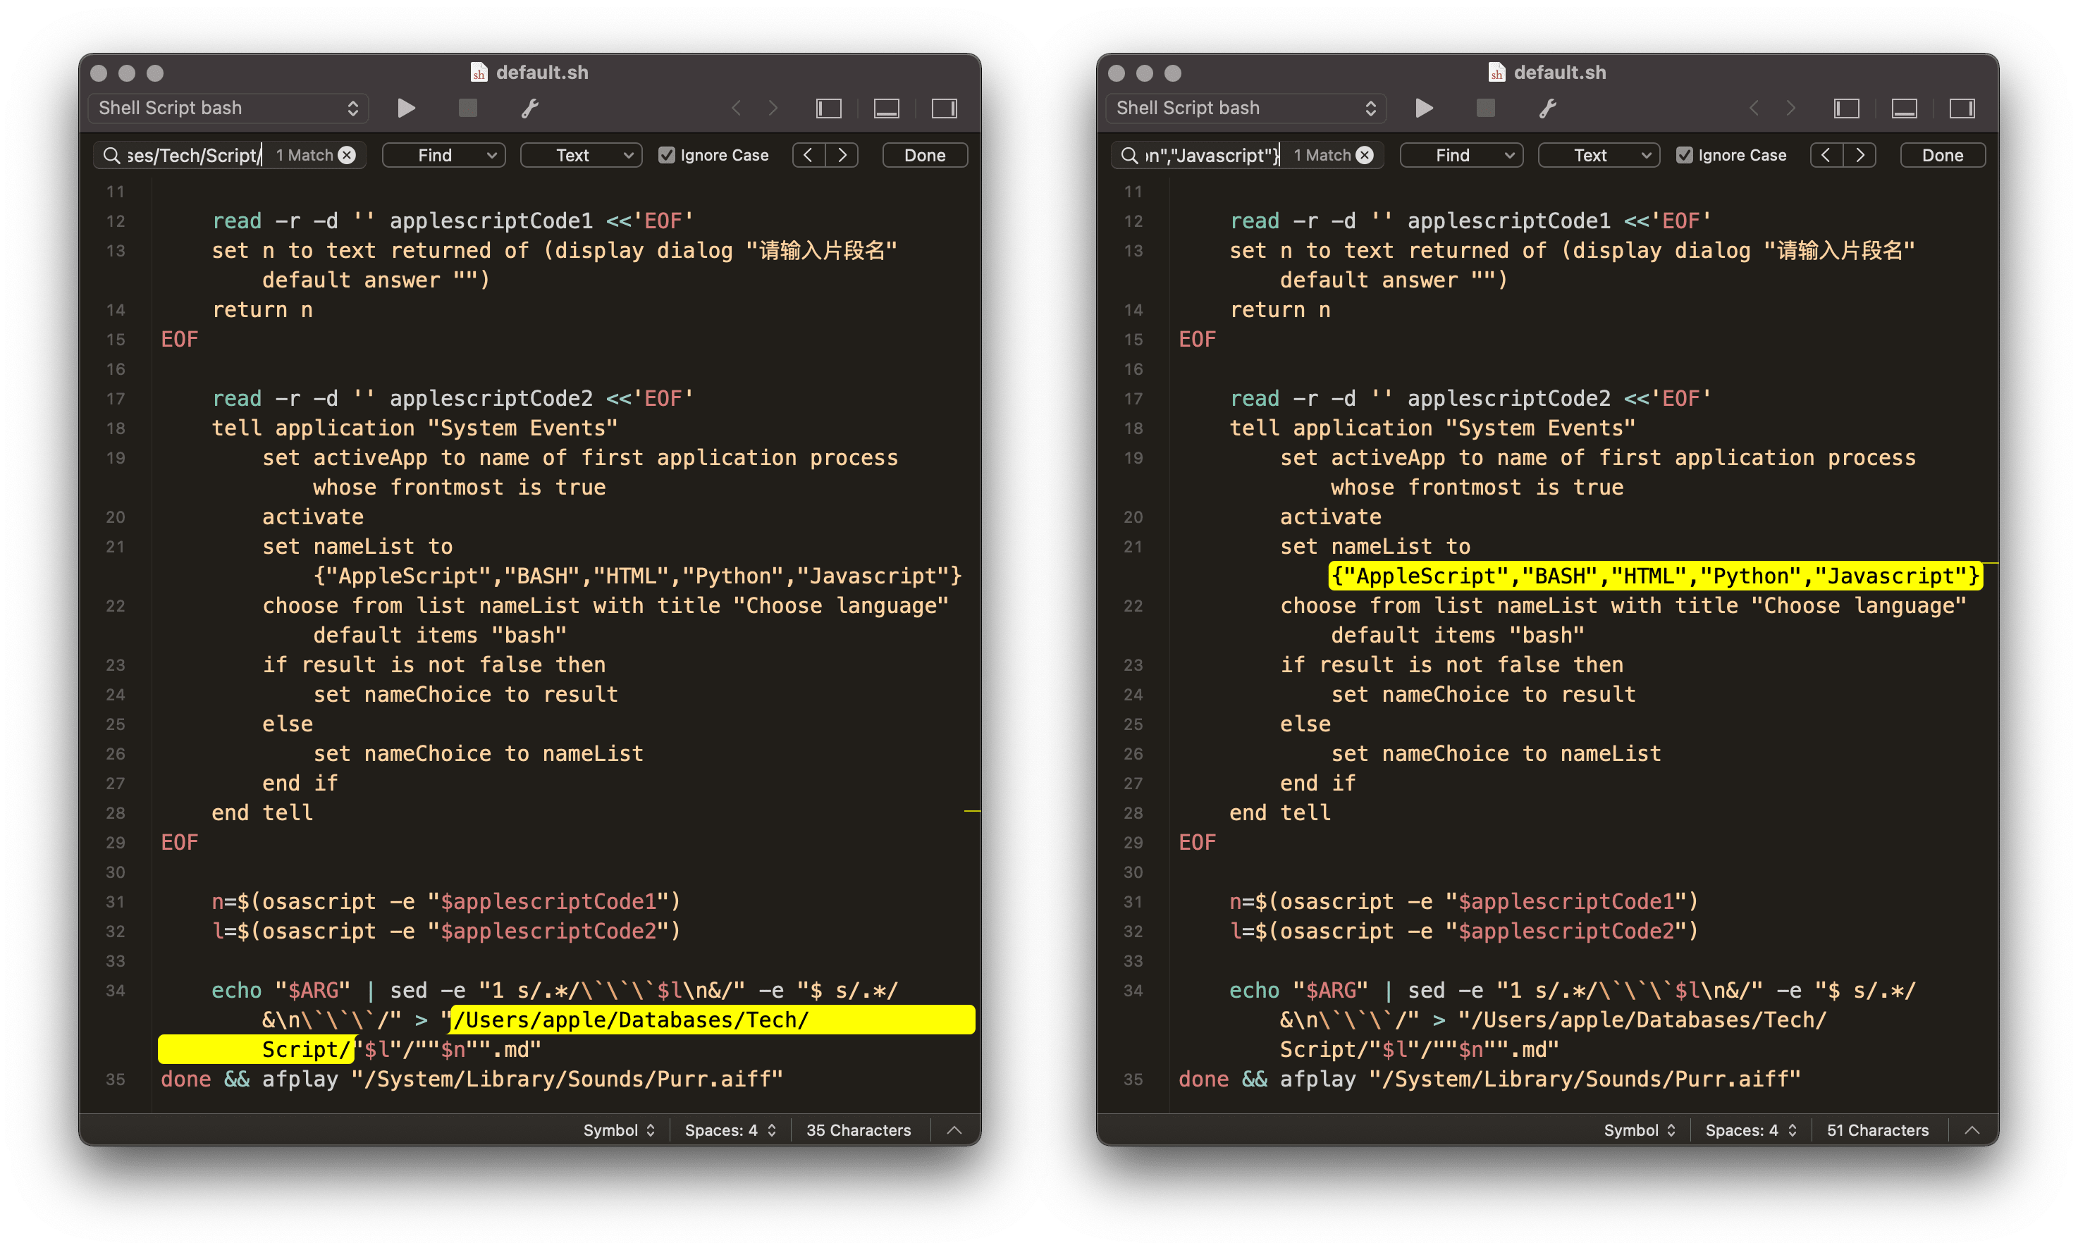Click highlighted nameList match in right window
The width and height of the screenshot is (2078, 1250).
1655,576
